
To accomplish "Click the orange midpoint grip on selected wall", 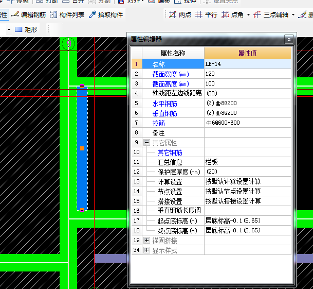I will pyautogui.click(x=82, y=148).
